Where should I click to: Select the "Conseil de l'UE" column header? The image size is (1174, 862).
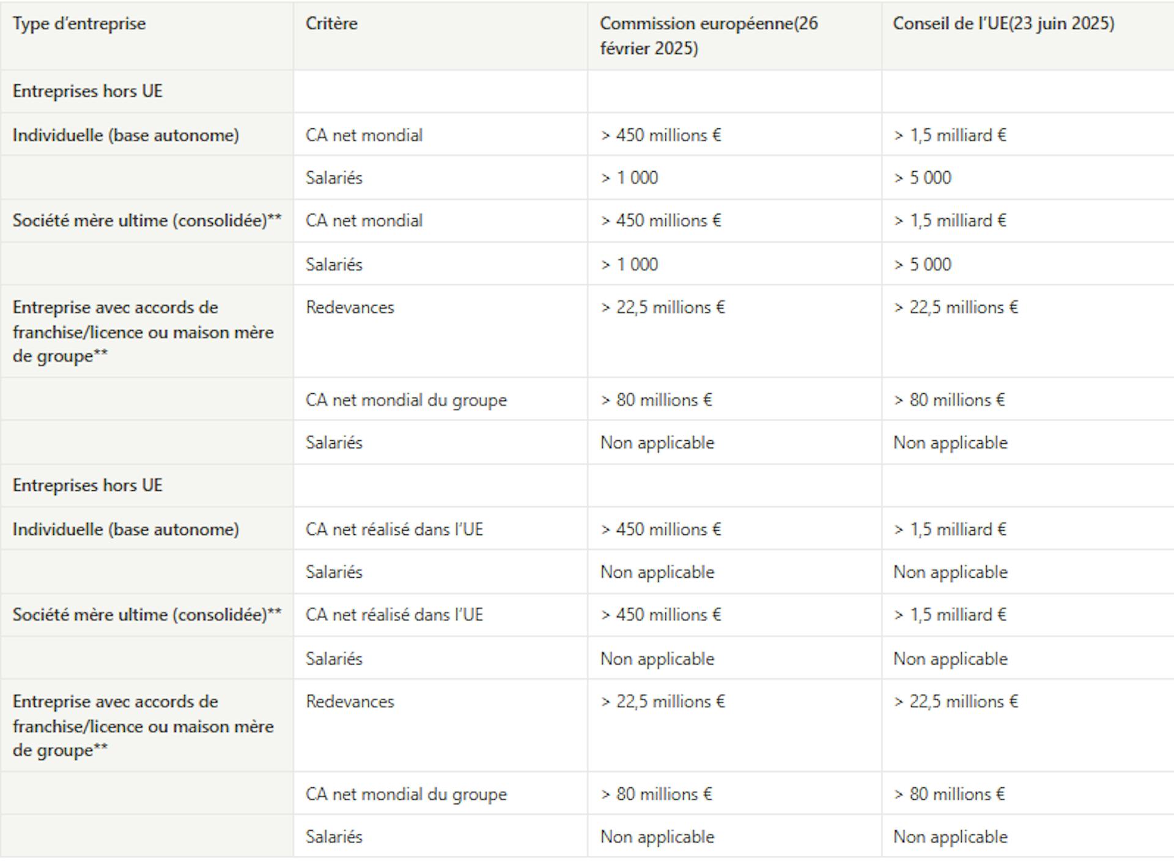1003,24
